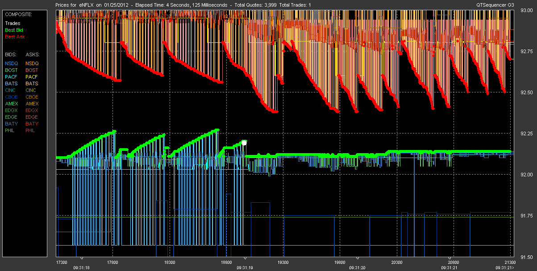537x271 pixels.
Task: Click the 19800 sequence axis label
Action: click(x=340, y=263)
